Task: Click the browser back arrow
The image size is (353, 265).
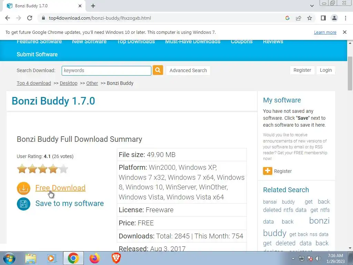Action: [x=8, y=18]
